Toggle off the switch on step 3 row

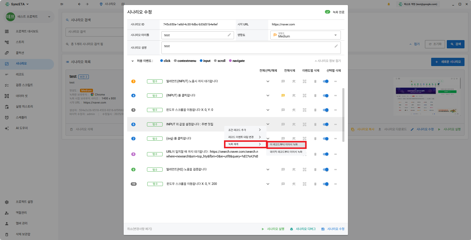click(326, 81)
